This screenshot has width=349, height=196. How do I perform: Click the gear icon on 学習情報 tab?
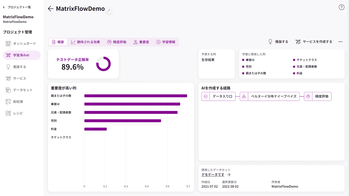(x=158, y=42)
